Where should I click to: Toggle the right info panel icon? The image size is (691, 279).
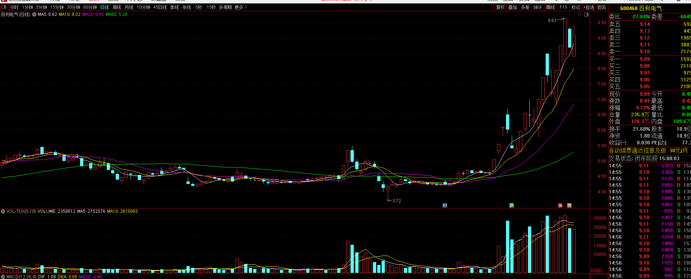[x=586, y=15]
